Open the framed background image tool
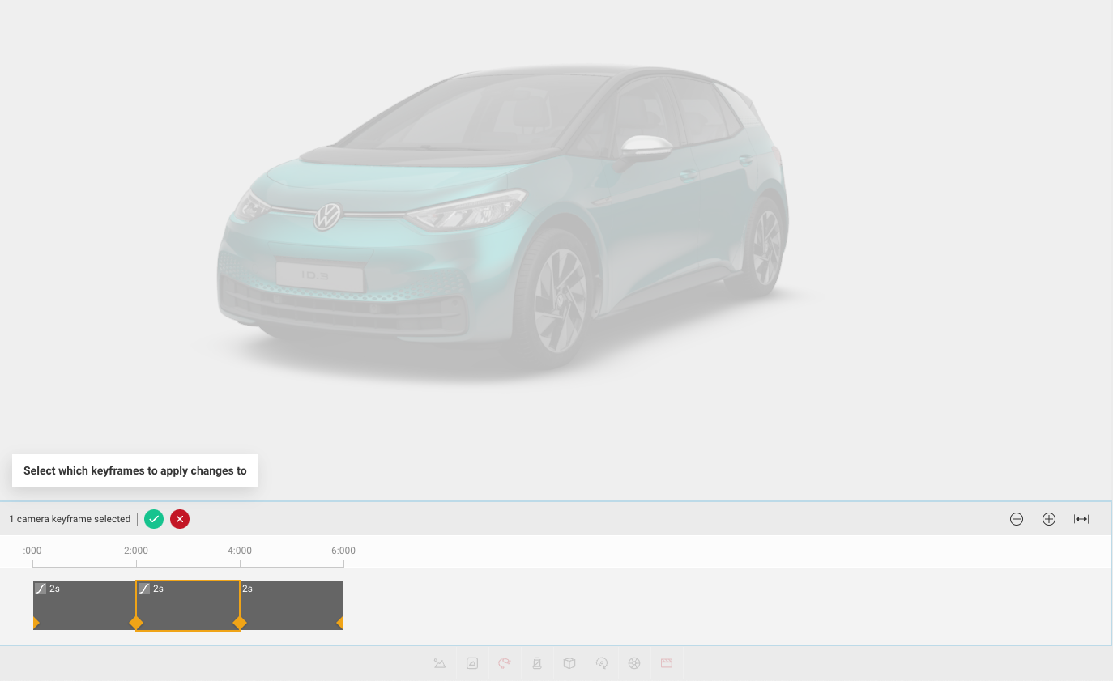1113x681 pixels. [x=472, y=663]
